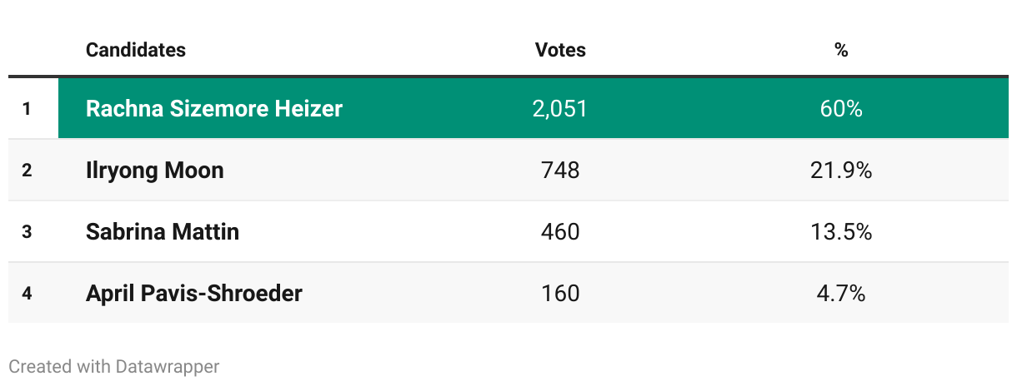Open the Created with Datawrapper link
This screenshot has width=1017, height=386.
(x=114, y=366)
